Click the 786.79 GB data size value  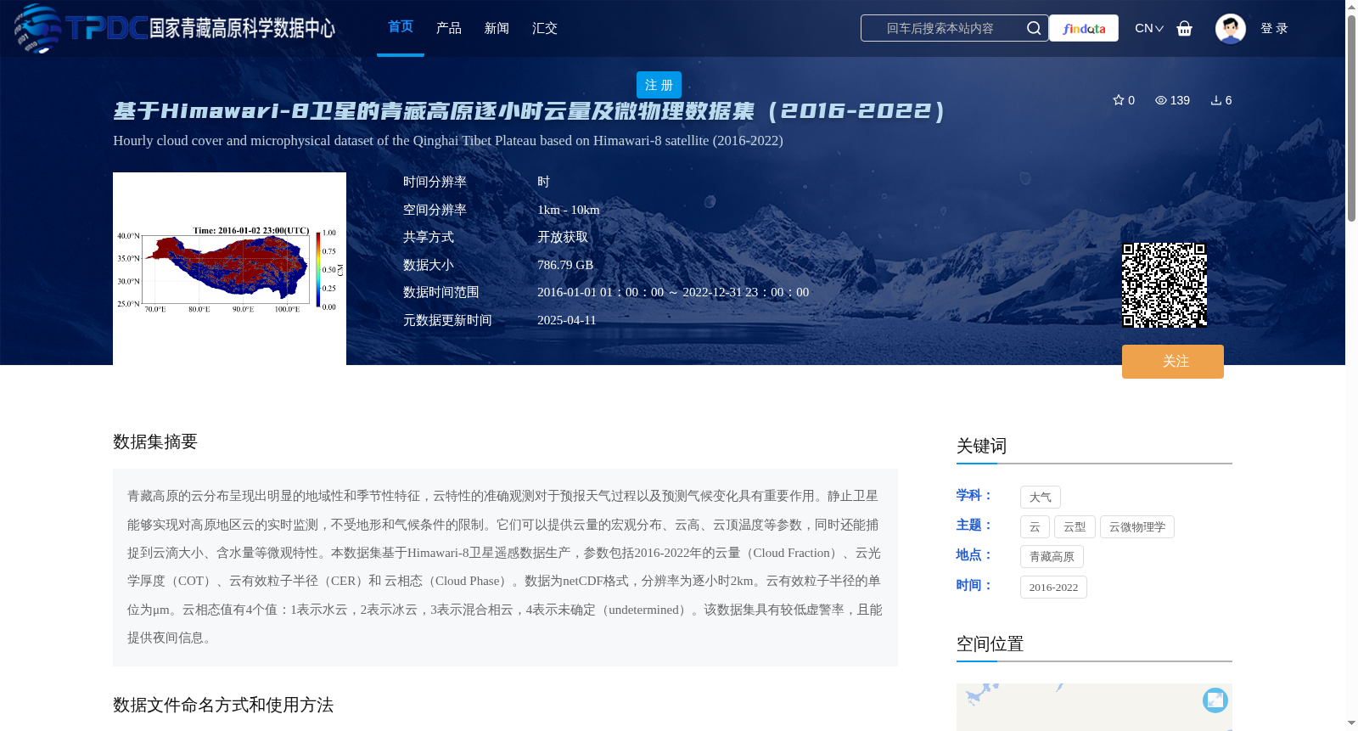(565, 265)
